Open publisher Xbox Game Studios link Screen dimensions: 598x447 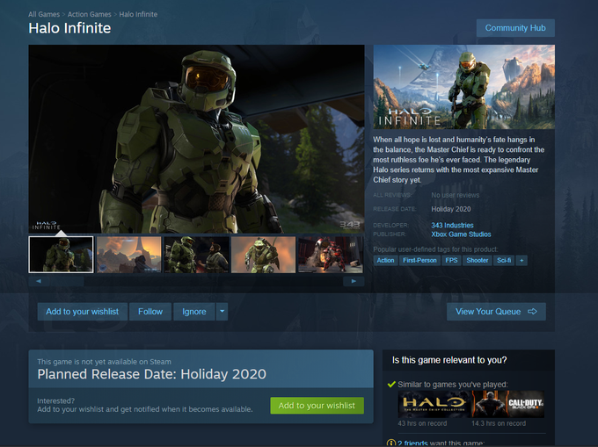pyautogui.click(x=461, y=234)
